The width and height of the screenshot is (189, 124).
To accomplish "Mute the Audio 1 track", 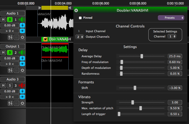I will point(3,20).
